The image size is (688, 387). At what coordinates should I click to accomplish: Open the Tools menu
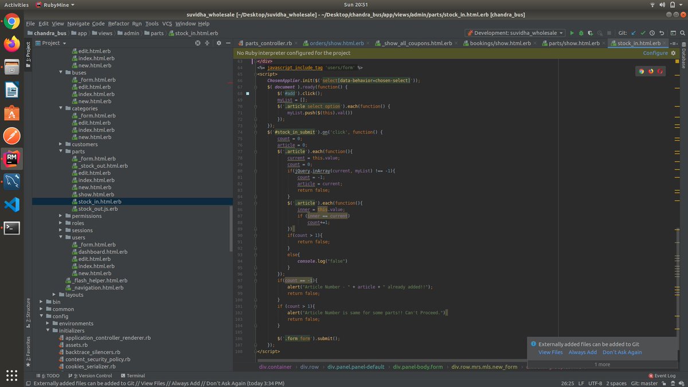point(152,24)
